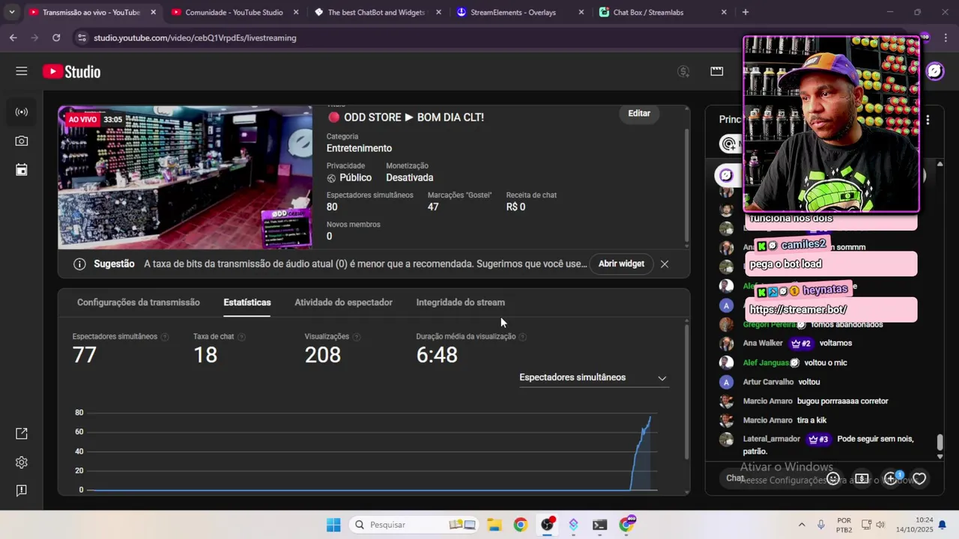This screenshot has width=959, height=539.
Task: Reload the page with browser refresh button
Action: point(56,37)
